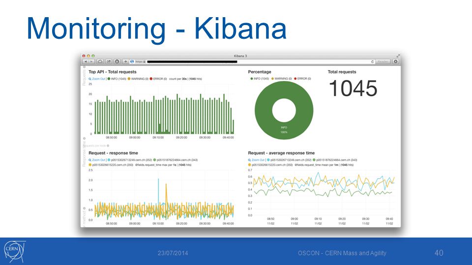Toggle ERROR (0) series in Top API legend

[158, 79]
